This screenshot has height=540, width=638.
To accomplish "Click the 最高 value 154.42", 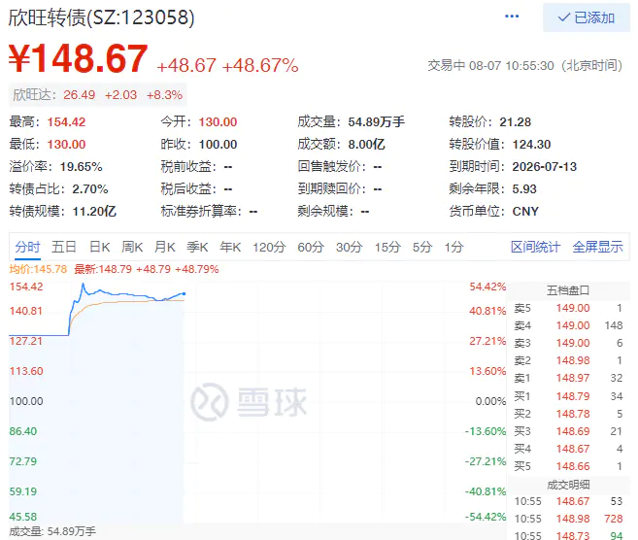I will click(x=66, y=122).
